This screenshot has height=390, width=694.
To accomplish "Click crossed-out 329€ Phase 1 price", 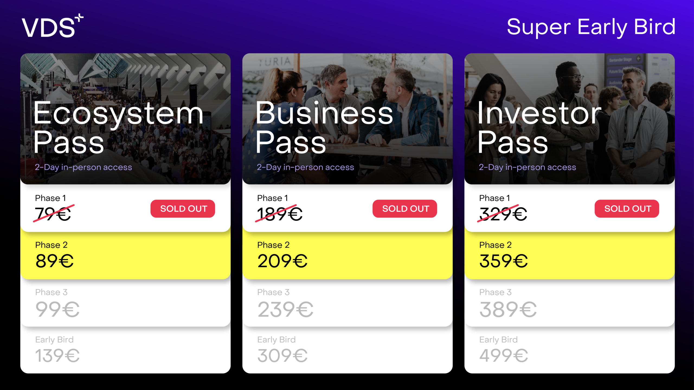I will [x=503, y=214].
